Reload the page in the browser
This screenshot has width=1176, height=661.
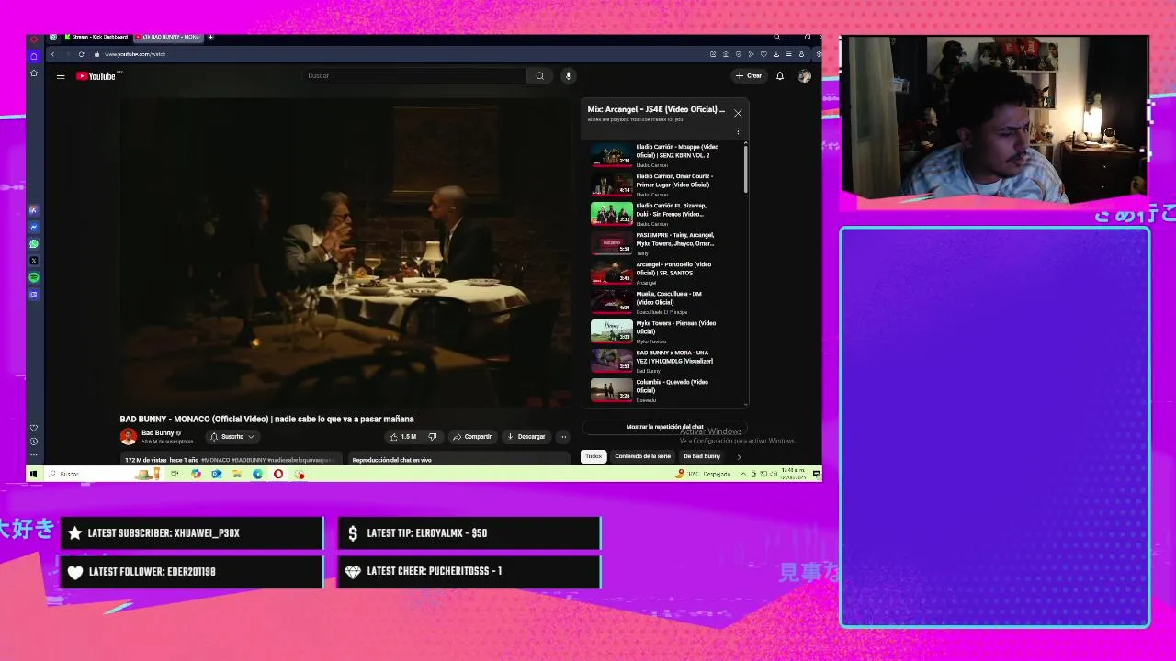coord(81,54)
